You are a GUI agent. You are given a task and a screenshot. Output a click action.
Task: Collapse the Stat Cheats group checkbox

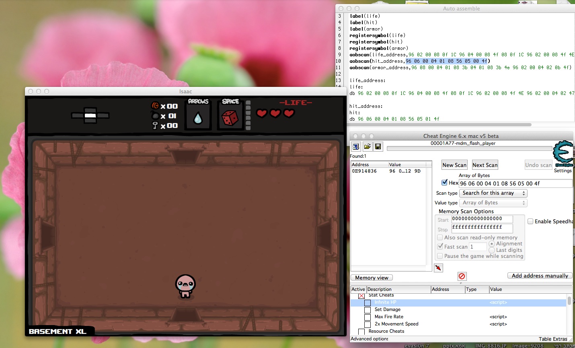tap(361, 296)
